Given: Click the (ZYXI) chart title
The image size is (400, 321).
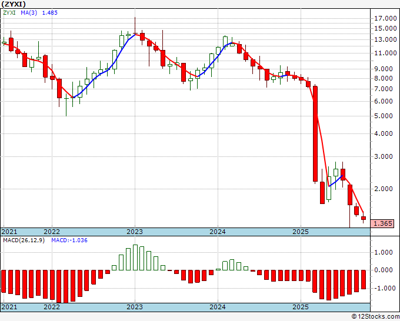Looking at the screenshot, I should tap(14, 4).
